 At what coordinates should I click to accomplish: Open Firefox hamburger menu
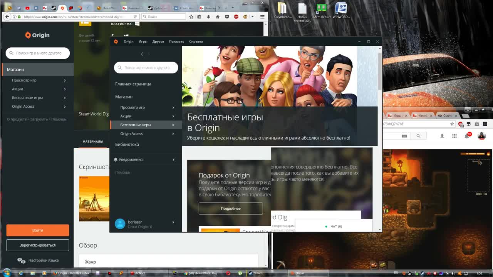point(262,17)
